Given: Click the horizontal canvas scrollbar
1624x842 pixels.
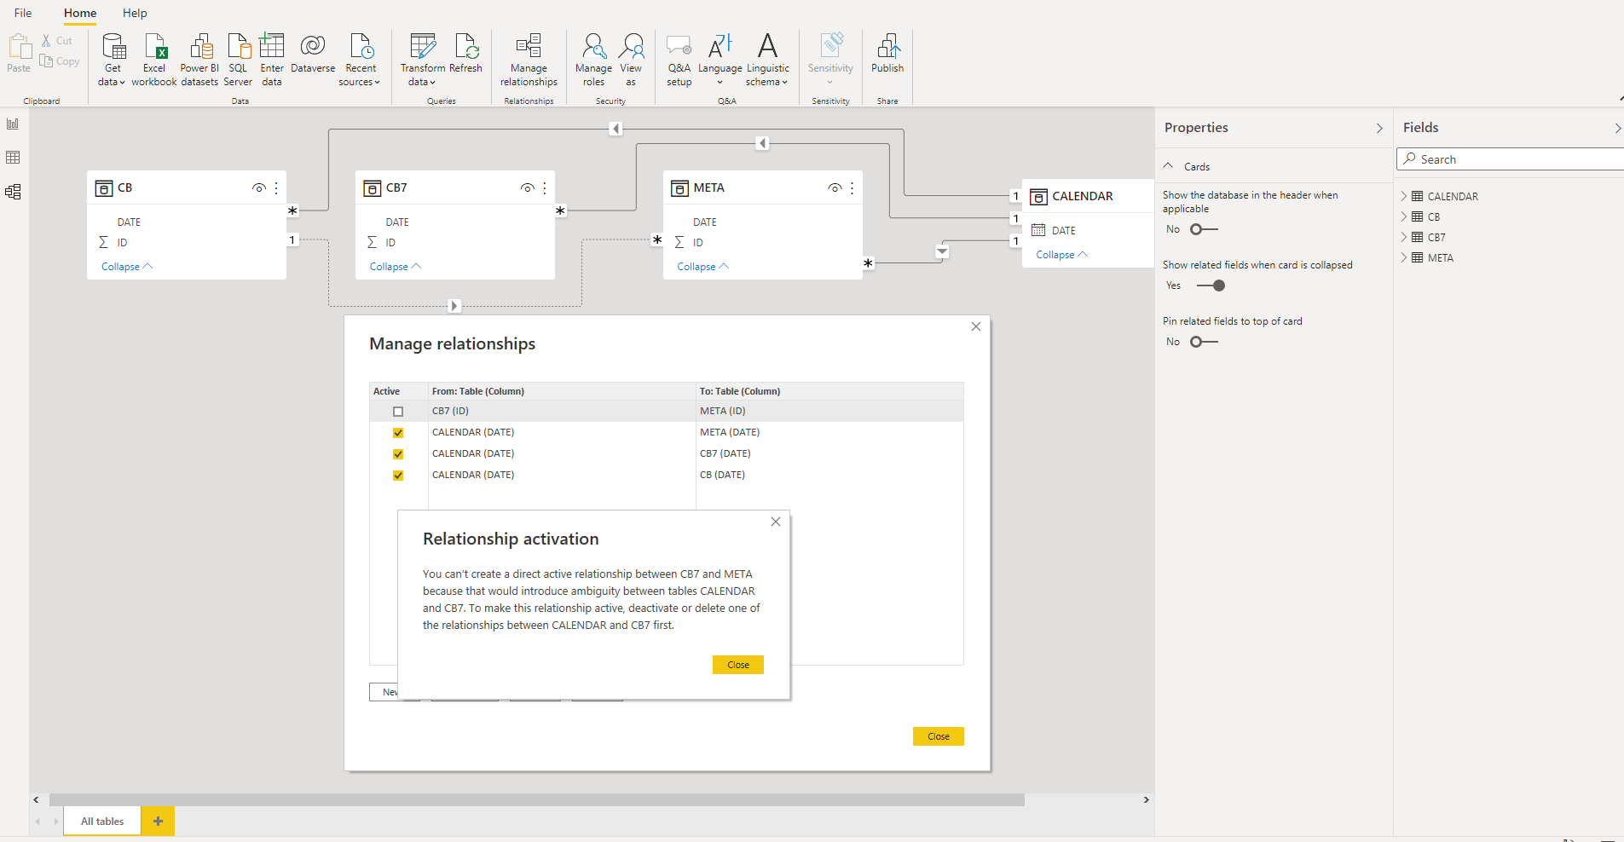Looking at the screenshot, I should pos(537,799).
